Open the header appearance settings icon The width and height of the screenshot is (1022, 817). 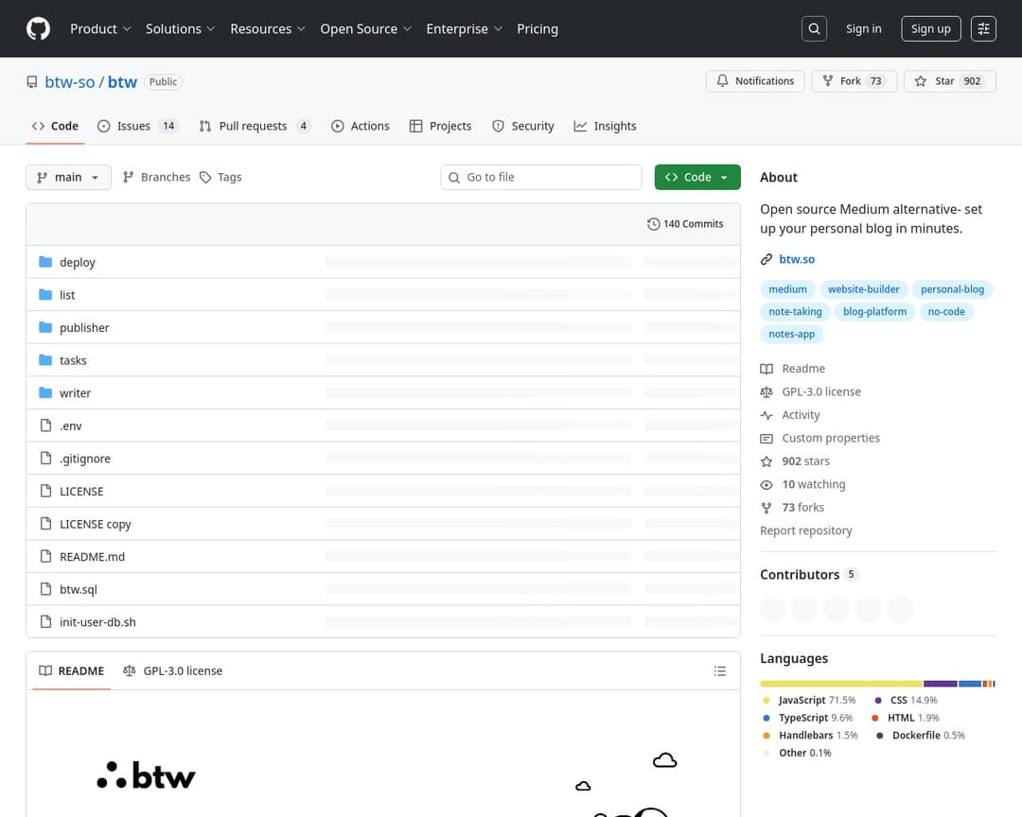(983, 28)
